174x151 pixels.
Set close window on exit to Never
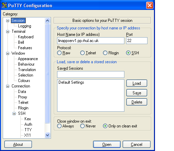tap(82, 126)
